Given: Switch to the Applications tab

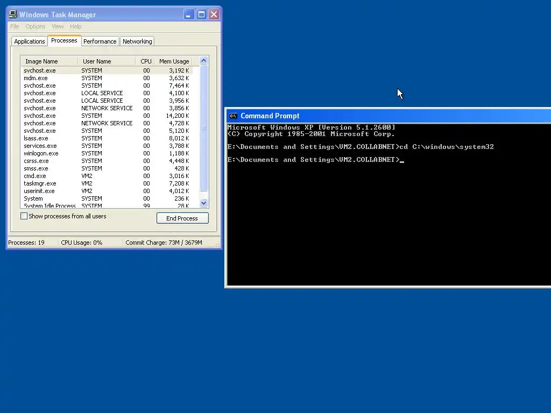Looking at the screenshot, I should pos(30,41).
